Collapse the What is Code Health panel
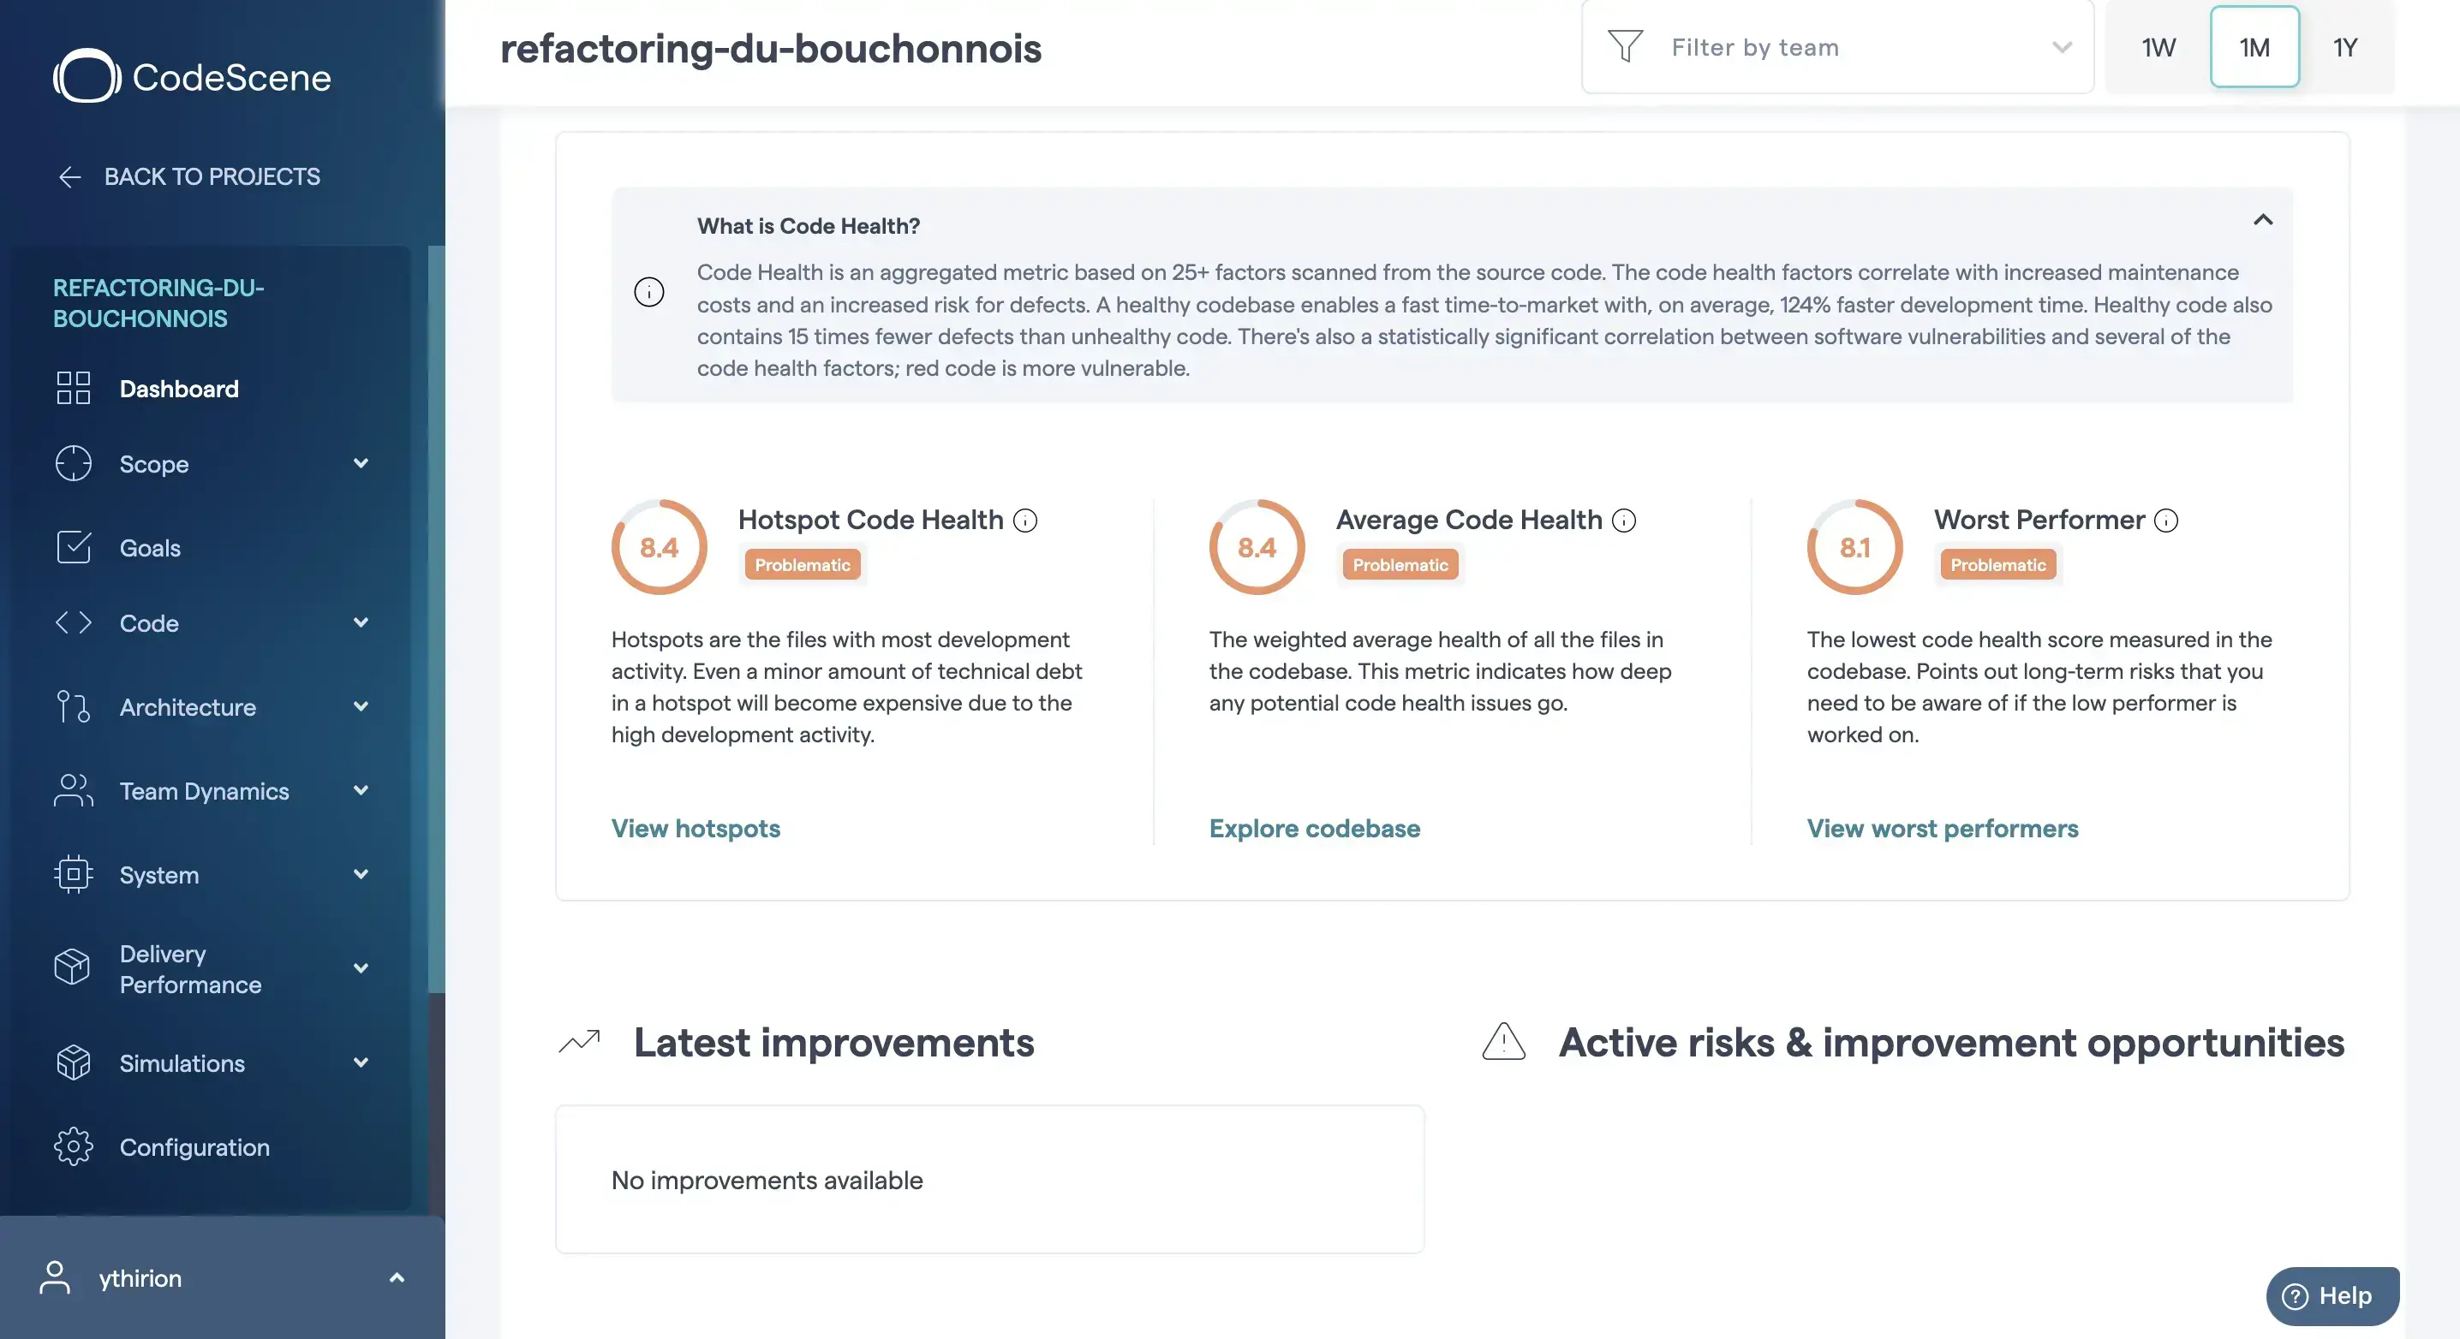Screen dimensions: 2460x1339 tap(2262, 221)
